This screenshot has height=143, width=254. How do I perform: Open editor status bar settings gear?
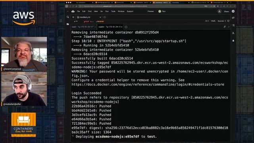tap(228, 21)
